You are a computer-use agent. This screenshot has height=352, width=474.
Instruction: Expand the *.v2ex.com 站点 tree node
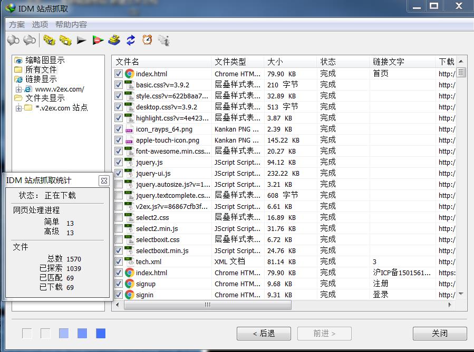point(19,108)
